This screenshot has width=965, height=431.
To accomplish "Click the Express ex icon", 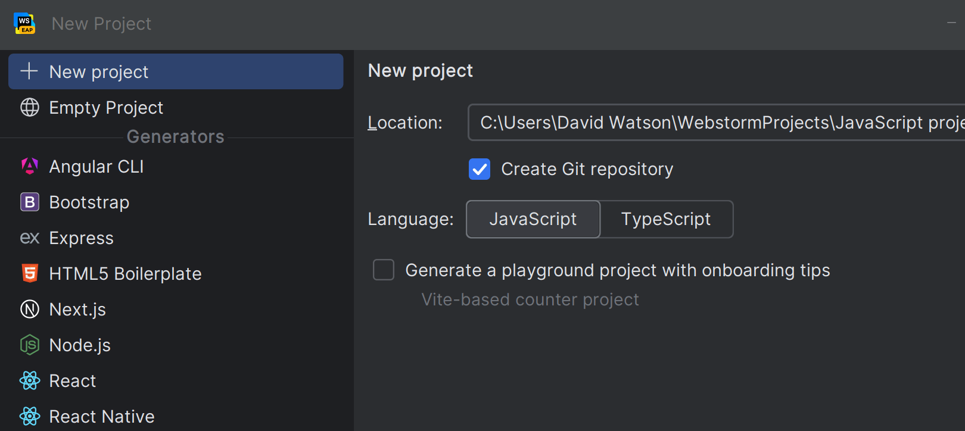I will click(x=30, y=238).
